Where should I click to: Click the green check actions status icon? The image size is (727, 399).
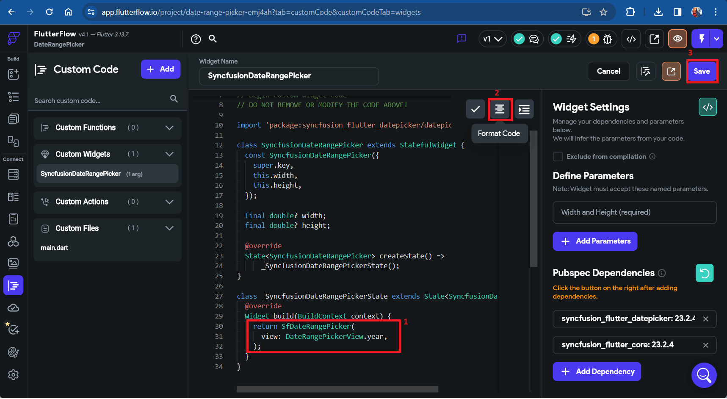click(556, 39)
